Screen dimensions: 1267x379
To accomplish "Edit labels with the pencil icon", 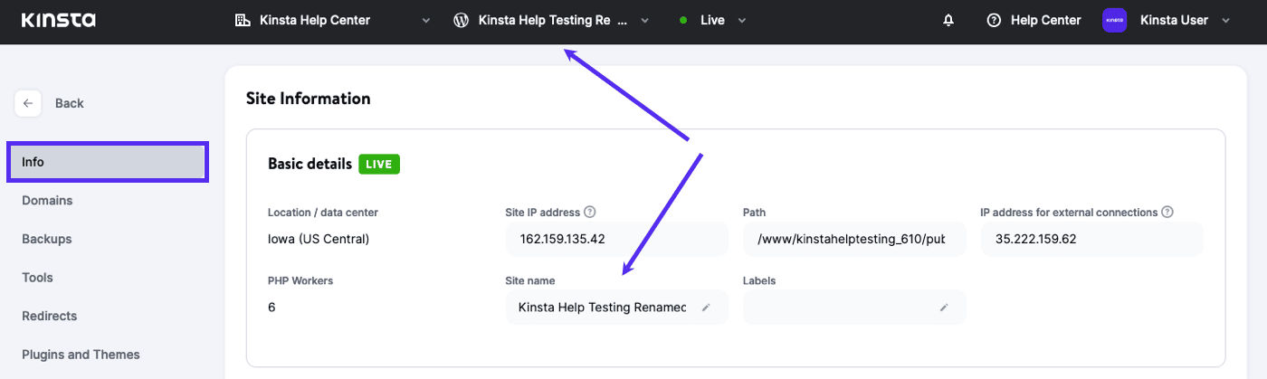I will [943, 308].
